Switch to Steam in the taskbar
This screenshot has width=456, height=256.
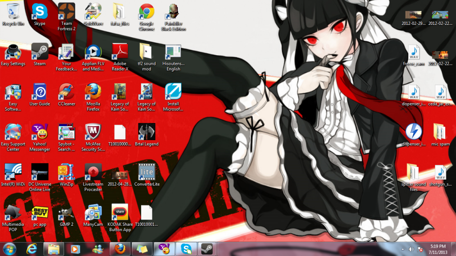pyautogui.click(x=208, y=249)
